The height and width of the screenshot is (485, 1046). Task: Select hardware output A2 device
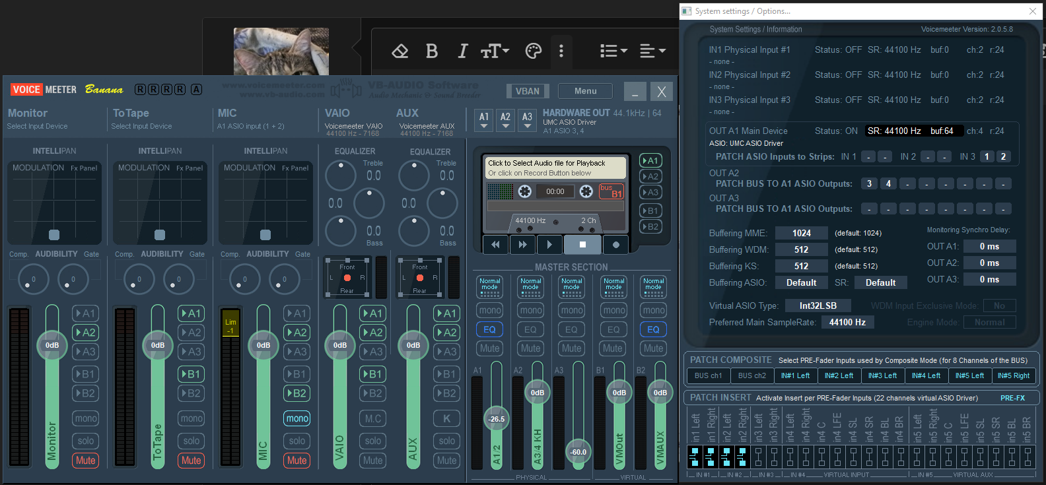pos(506,119)
